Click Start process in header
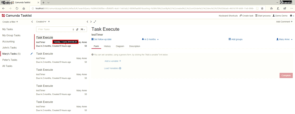 pos(263,16)
